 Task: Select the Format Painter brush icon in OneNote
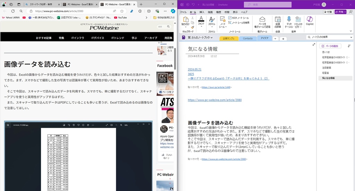coord(192,27)
